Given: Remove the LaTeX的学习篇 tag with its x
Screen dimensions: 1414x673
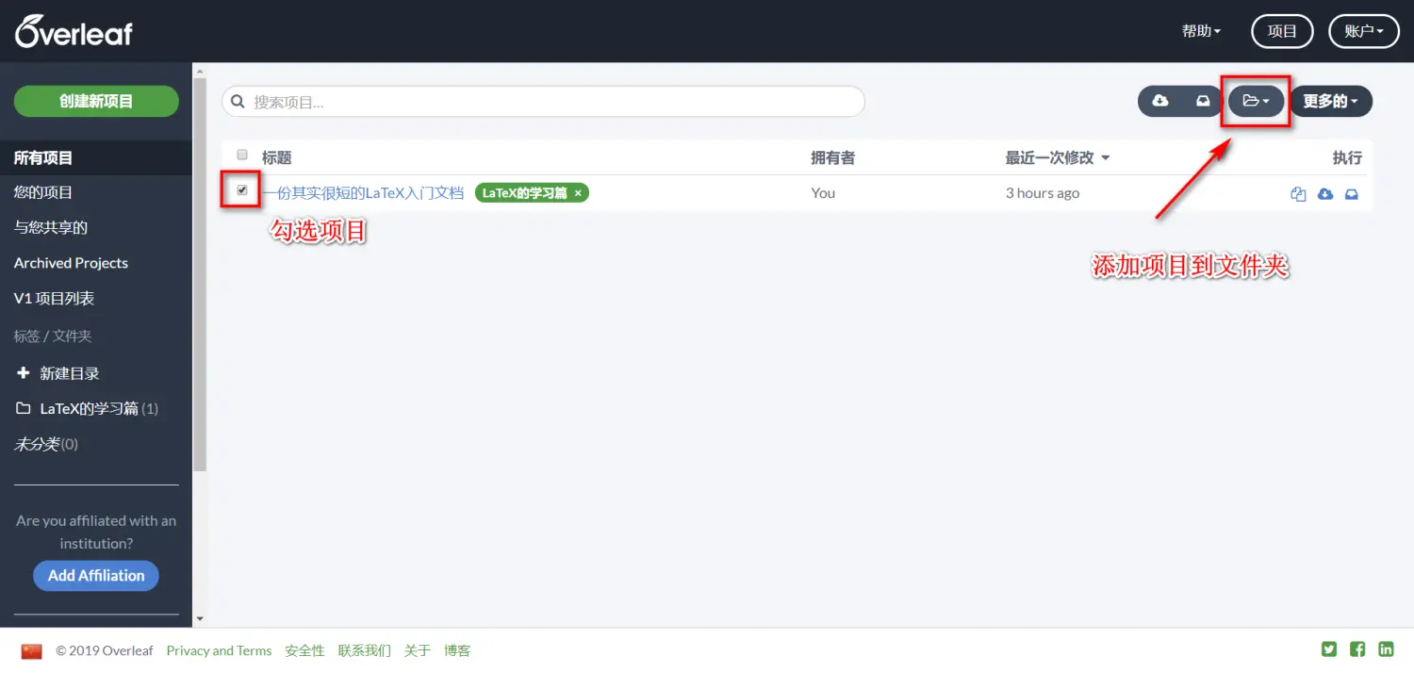Looking at the screenshot, I should point(578,193).
